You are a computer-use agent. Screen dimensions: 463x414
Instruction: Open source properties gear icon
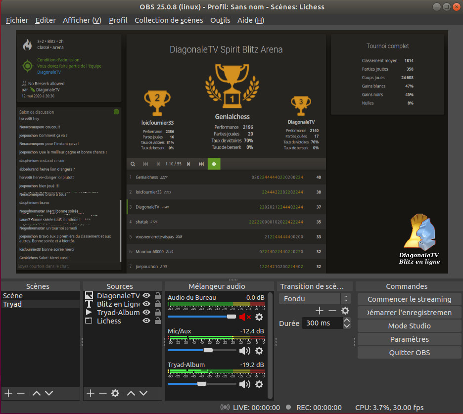pos(115,393)
